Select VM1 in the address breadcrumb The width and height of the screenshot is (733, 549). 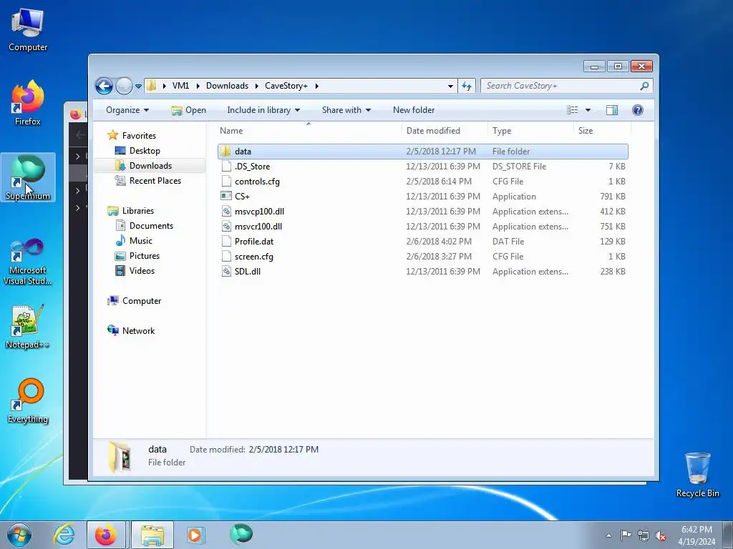coord(180,86)
